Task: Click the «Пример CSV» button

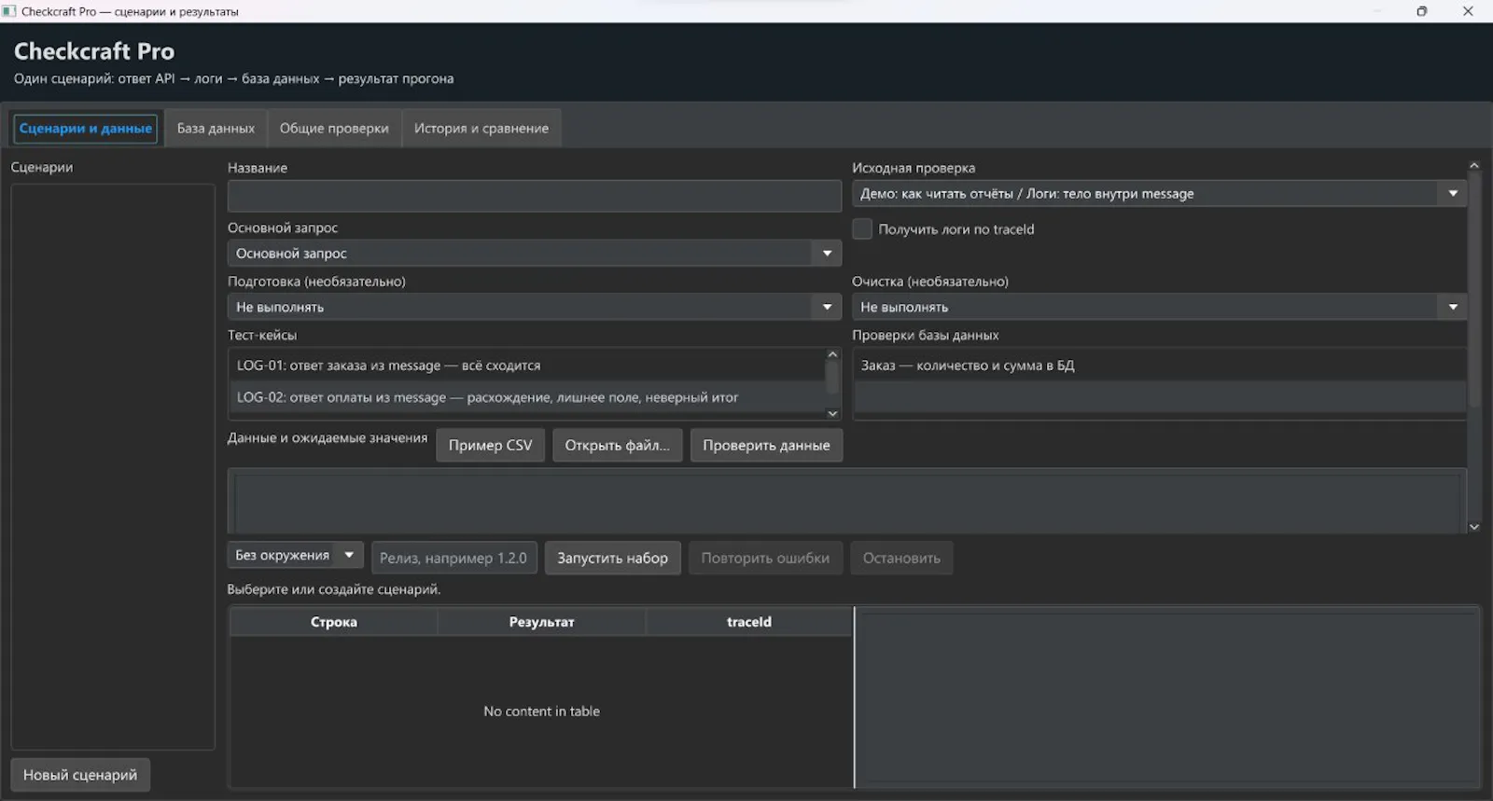Action: pos(490,446)
